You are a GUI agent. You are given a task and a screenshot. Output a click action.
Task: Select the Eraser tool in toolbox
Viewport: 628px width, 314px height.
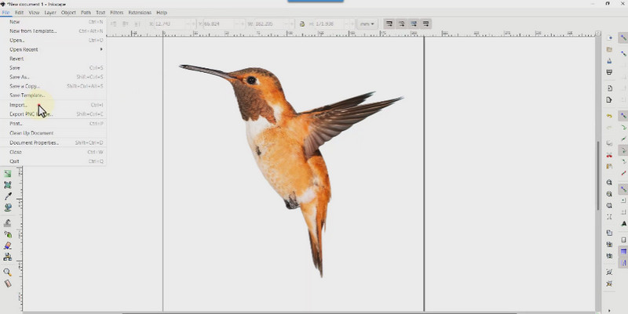(x=8, y=246)
